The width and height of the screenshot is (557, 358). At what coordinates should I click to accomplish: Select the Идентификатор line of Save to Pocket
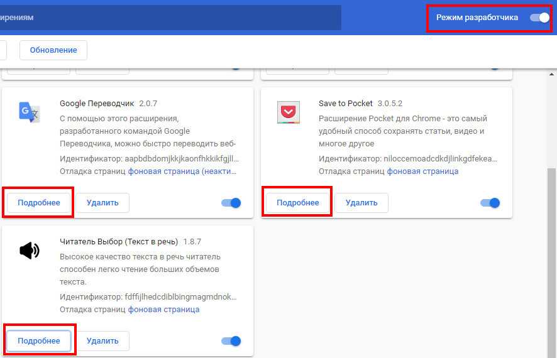408,159
